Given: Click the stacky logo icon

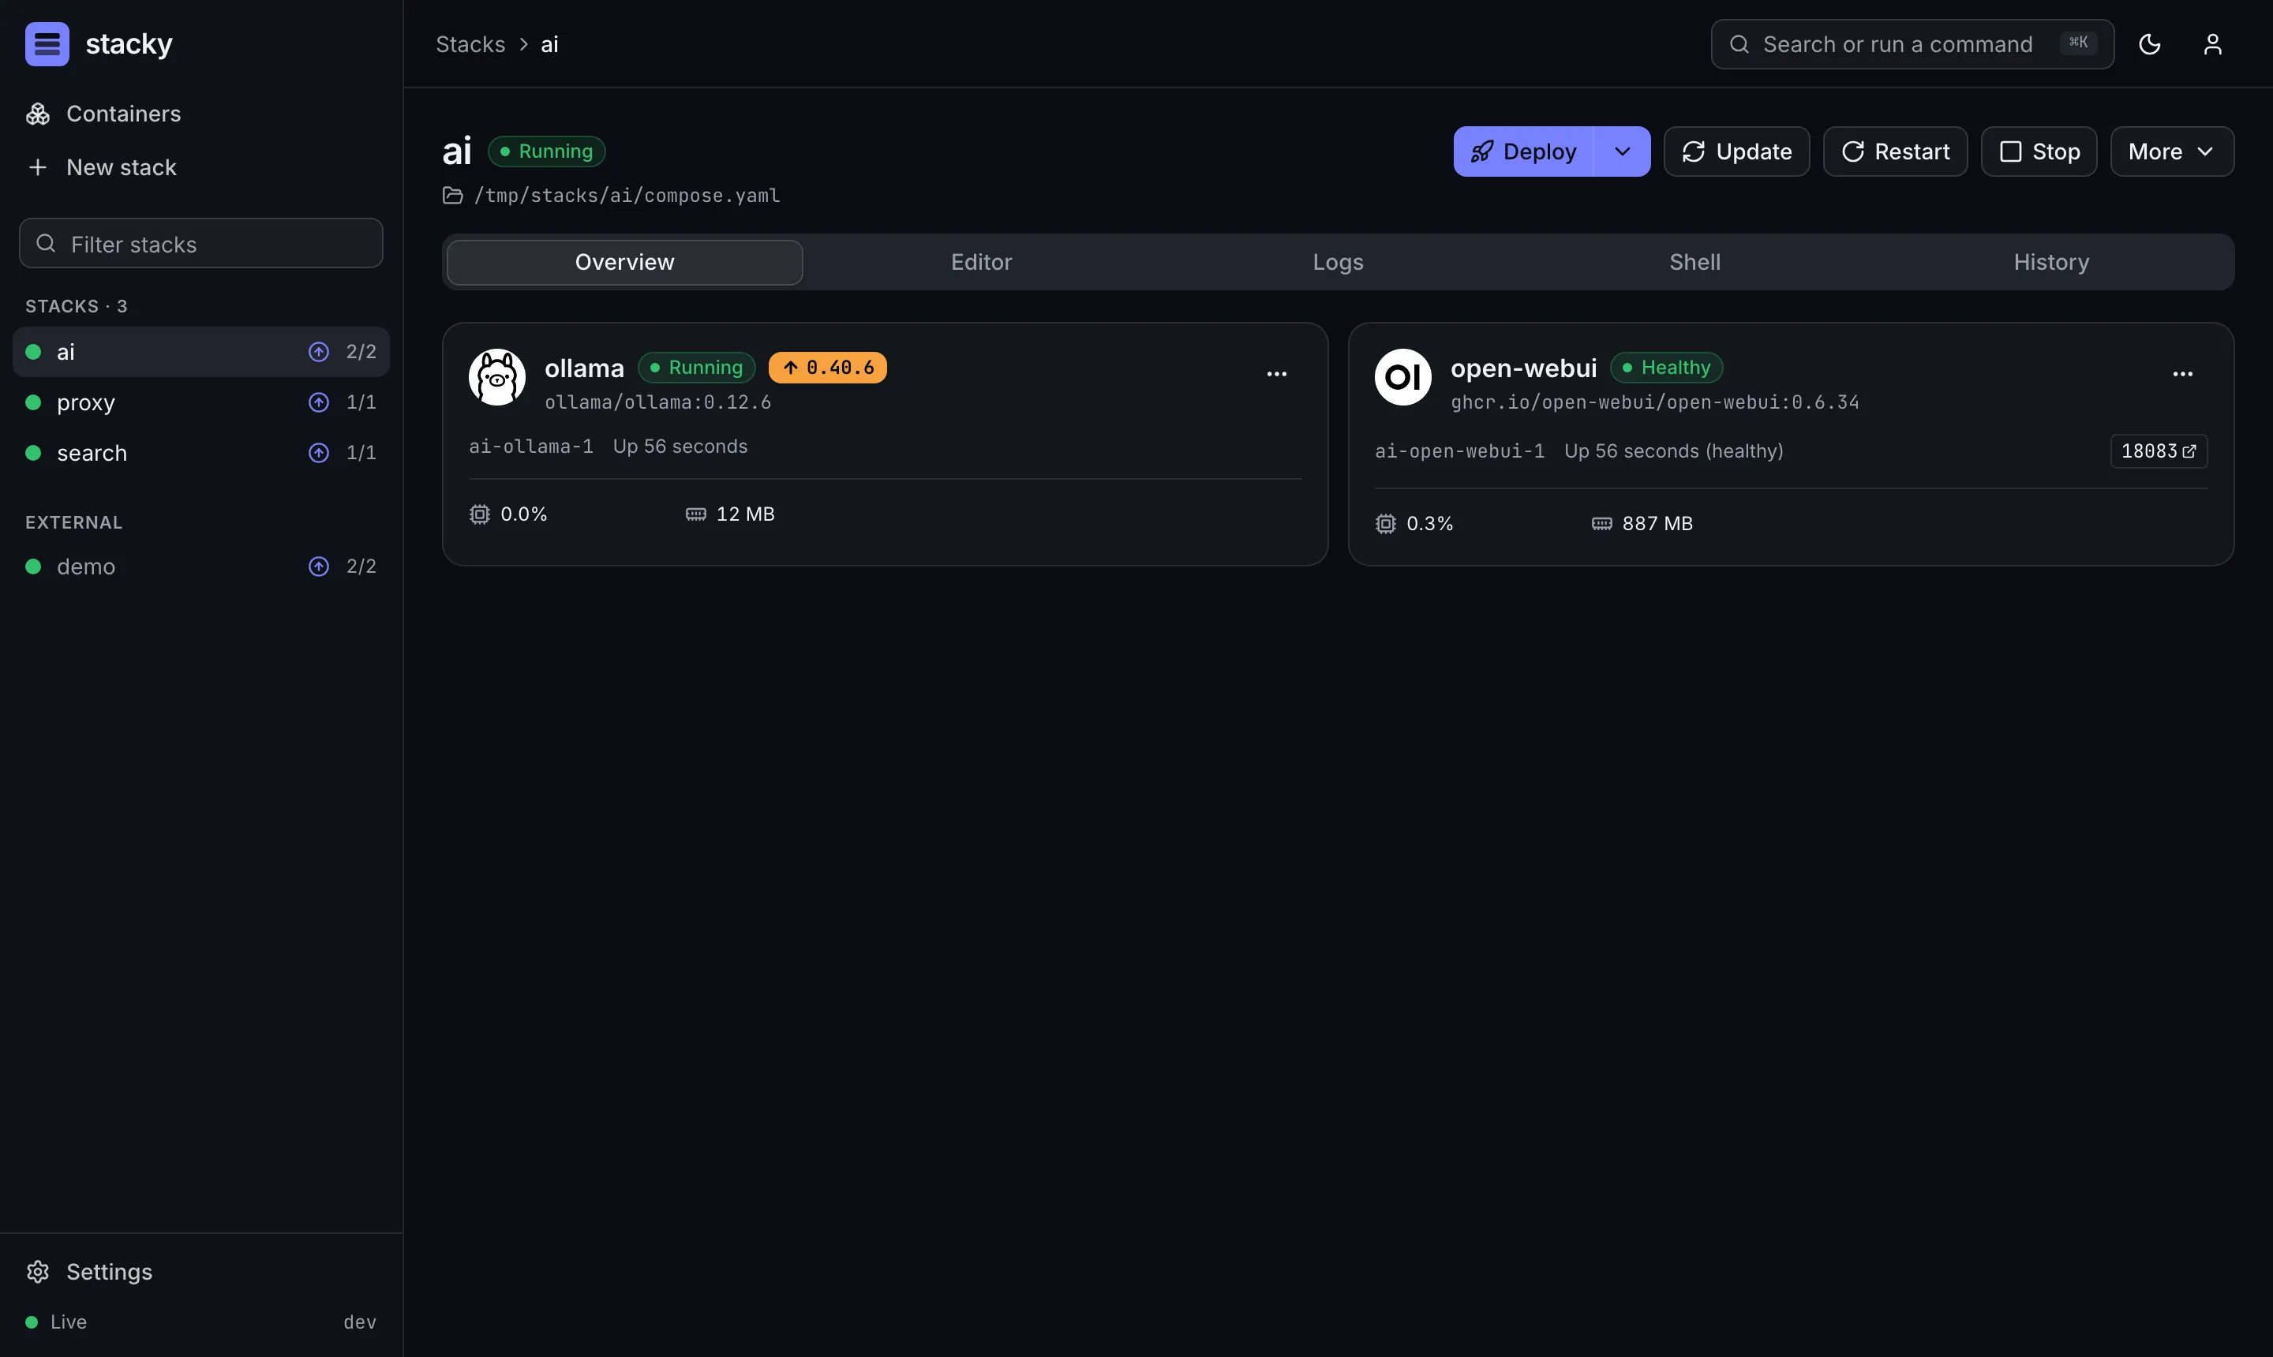Looking at the screenshot, I should (x=47, y=44).
